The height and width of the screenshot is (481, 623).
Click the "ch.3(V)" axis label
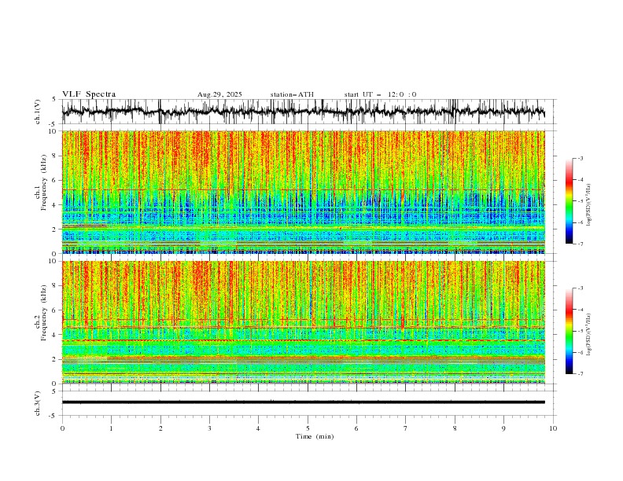tap(38, 403)
